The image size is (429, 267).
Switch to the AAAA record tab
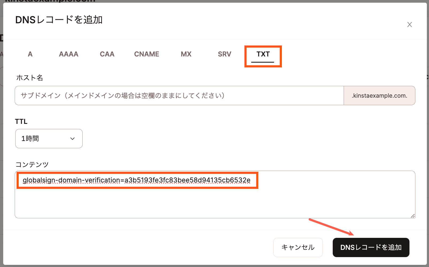pyautogui.click(x=68, y=54)
